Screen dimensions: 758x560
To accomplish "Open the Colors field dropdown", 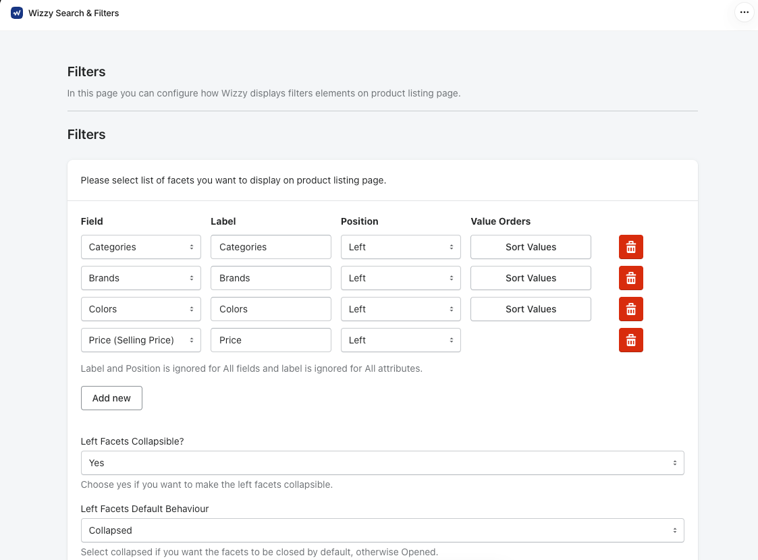I will [x=140, y=309].
